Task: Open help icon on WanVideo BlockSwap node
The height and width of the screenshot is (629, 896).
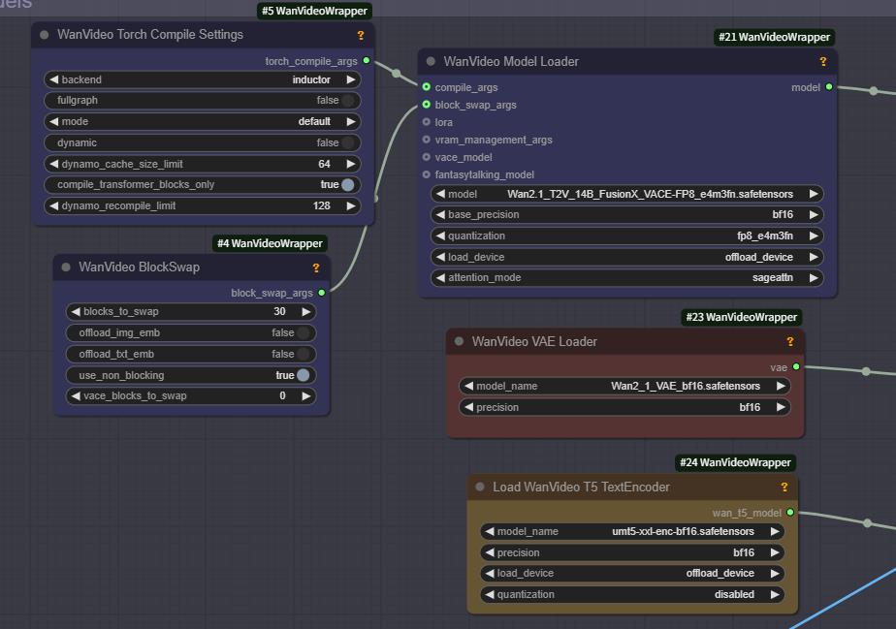Action: pyautogui.click(x=316, y=267)
